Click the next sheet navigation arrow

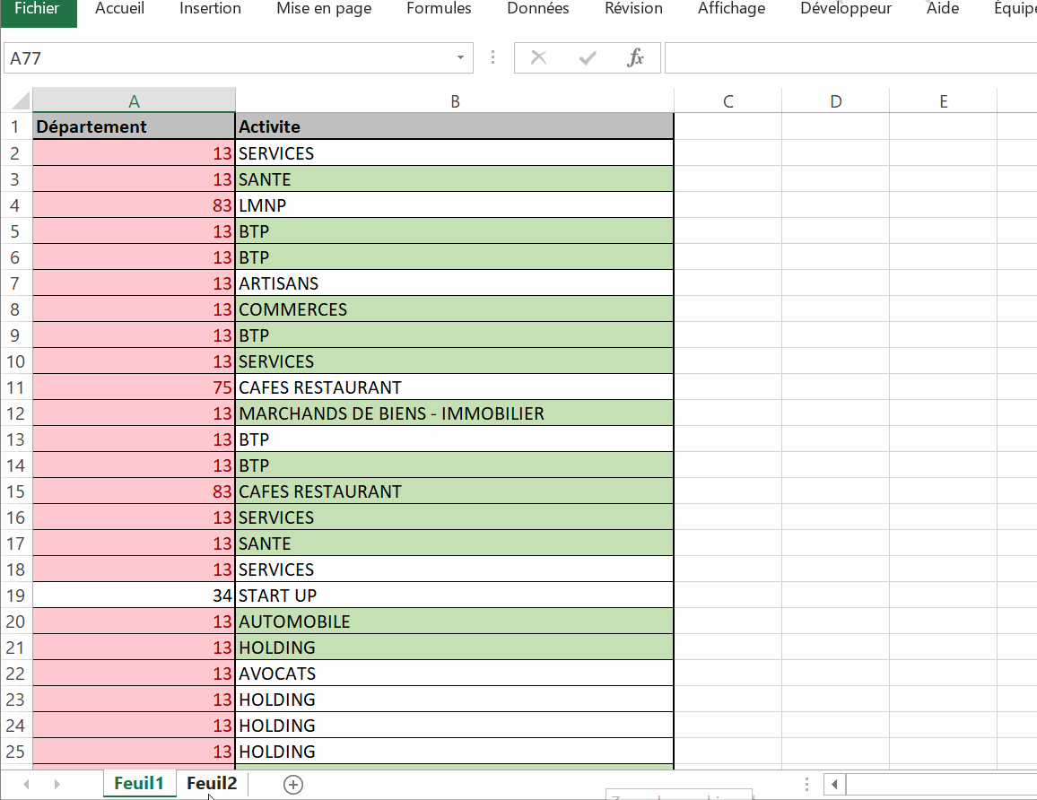tap(57, 784)
